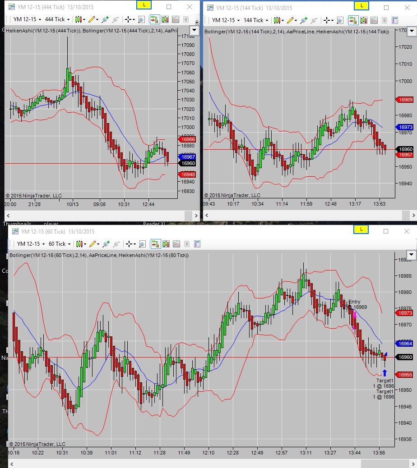417x468 pixels.
Task: Select drawing pencil tool in 144 Tick window
Action: click(292, 20)
